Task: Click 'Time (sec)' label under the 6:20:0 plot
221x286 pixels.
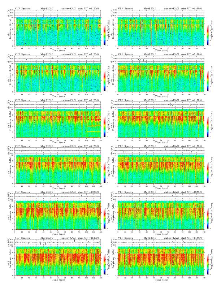Action: (58, 50)
